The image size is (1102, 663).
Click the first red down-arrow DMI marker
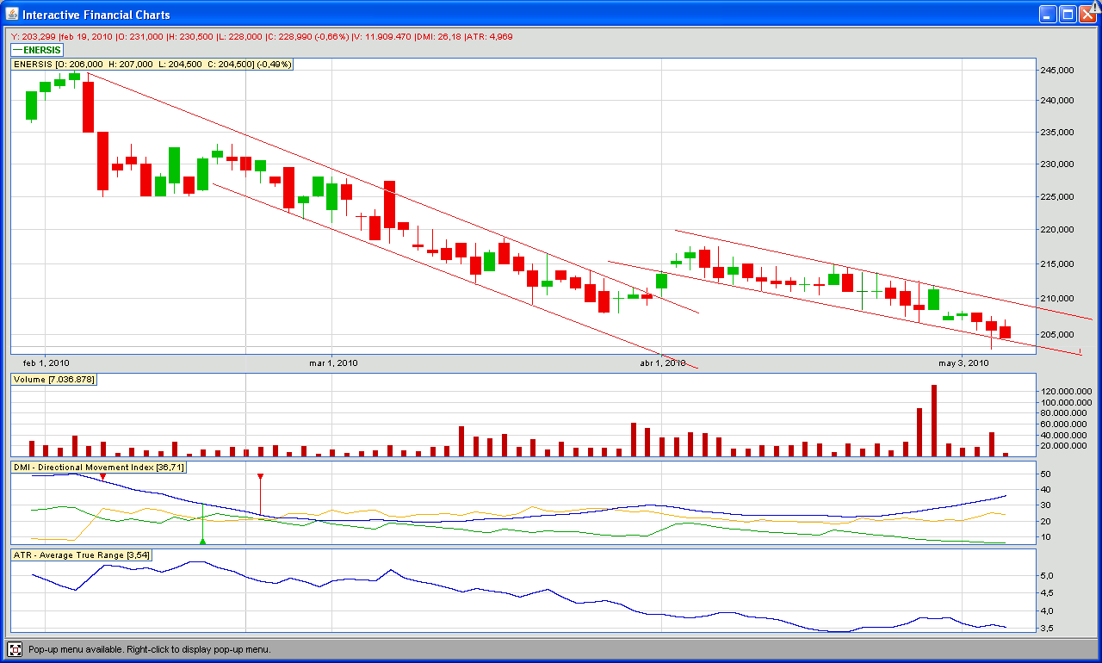coord(102,476)
